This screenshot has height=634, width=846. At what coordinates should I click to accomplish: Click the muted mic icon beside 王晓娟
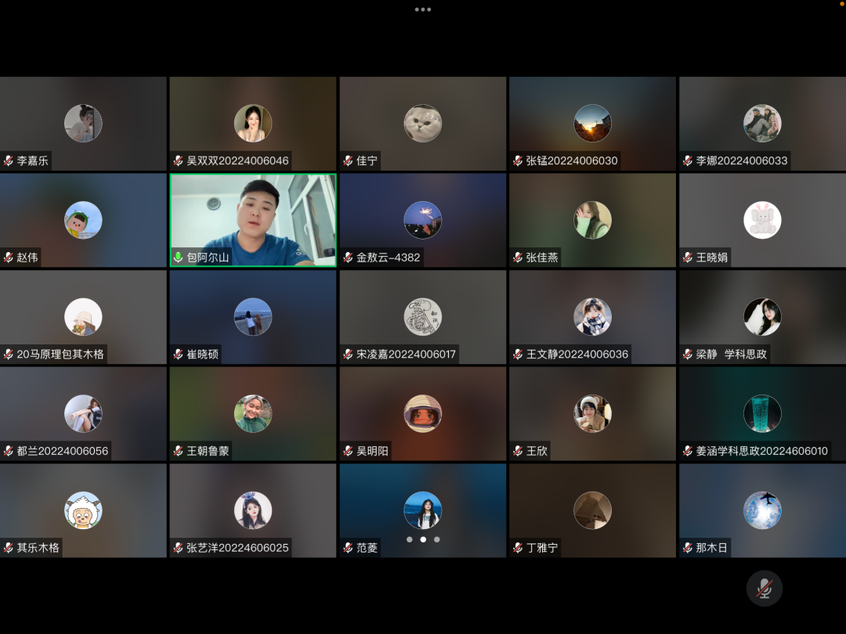point(688,258)
